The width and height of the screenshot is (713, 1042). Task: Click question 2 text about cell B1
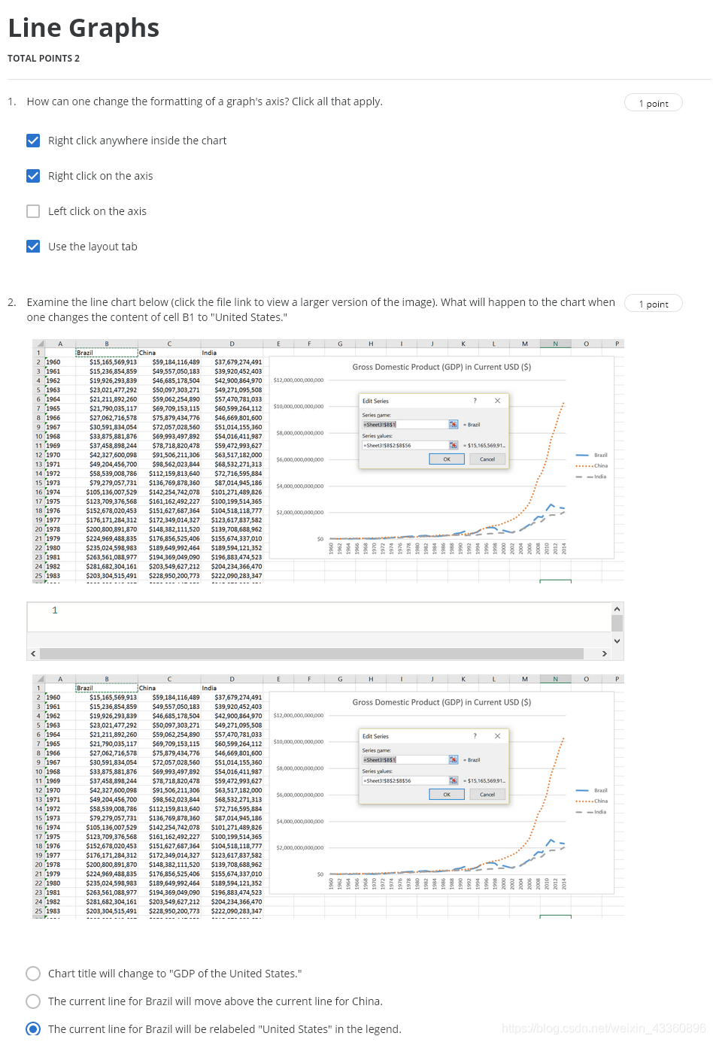click(321, 310)
